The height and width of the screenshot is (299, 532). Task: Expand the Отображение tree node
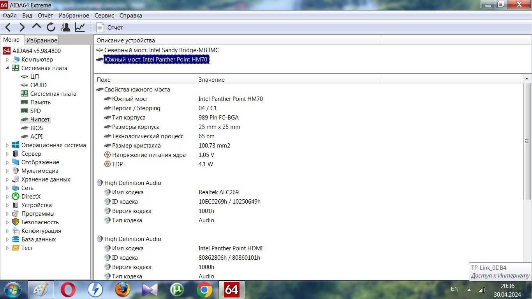click(7, 162)
